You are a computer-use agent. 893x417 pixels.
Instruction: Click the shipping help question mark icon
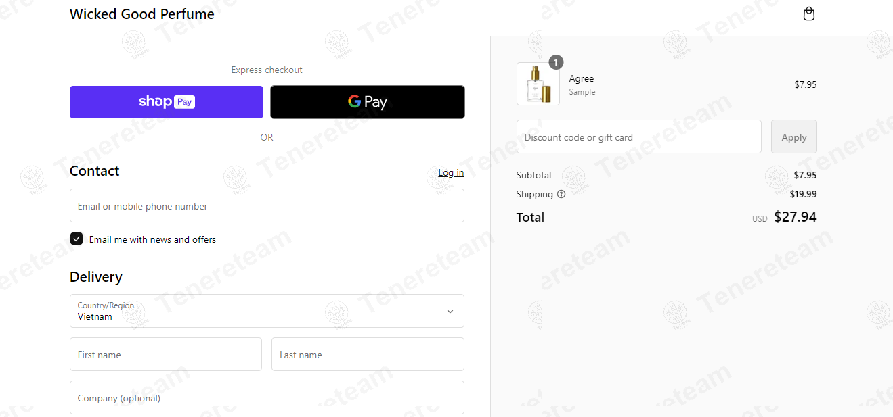click(x=561, y=194)
